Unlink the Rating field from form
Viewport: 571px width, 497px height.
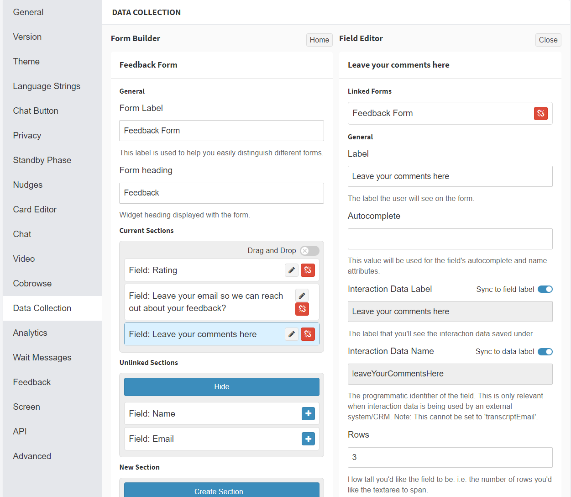(x=308, y=270)
